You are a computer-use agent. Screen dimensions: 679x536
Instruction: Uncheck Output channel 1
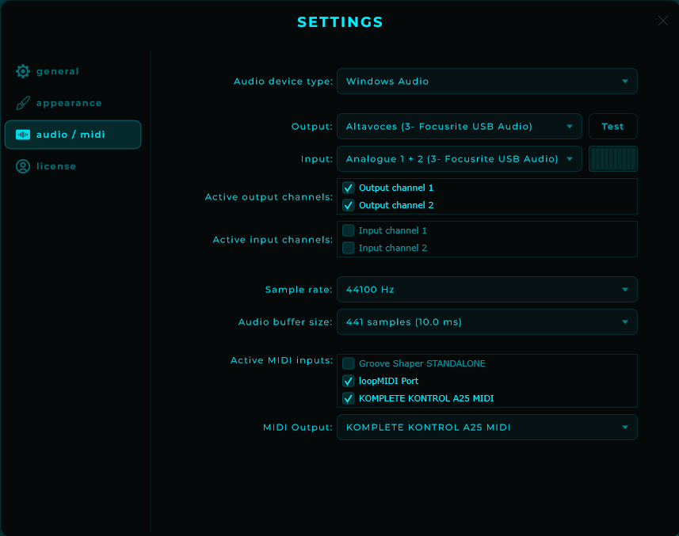(348, 188)
